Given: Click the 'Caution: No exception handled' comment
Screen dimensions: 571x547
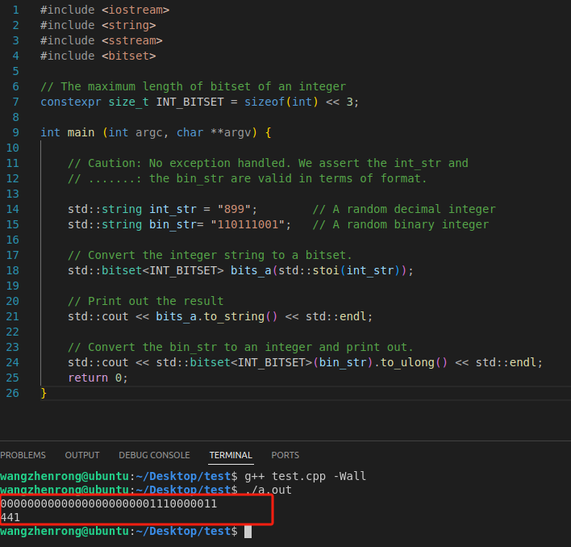Looking at the screenshot, I should [x=268, y=163].
